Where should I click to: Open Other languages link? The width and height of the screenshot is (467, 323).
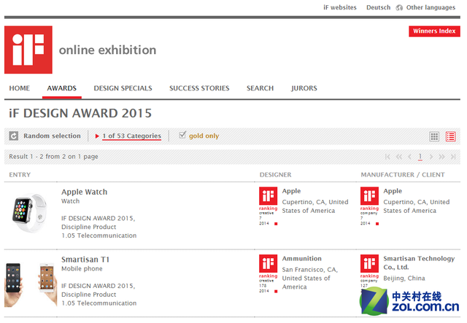click(431, 7)
